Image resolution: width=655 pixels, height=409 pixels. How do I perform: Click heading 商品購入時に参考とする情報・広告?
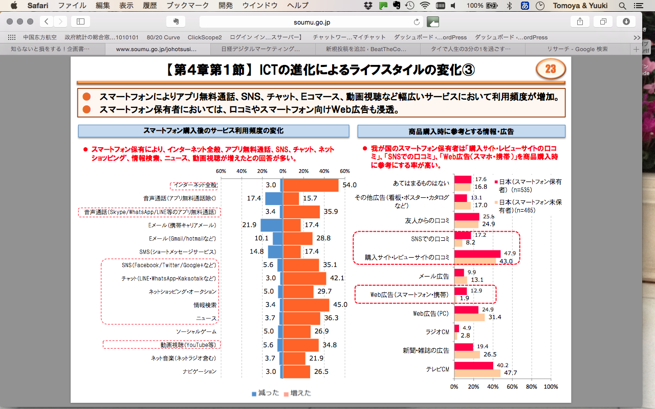(x=461, y=131)
